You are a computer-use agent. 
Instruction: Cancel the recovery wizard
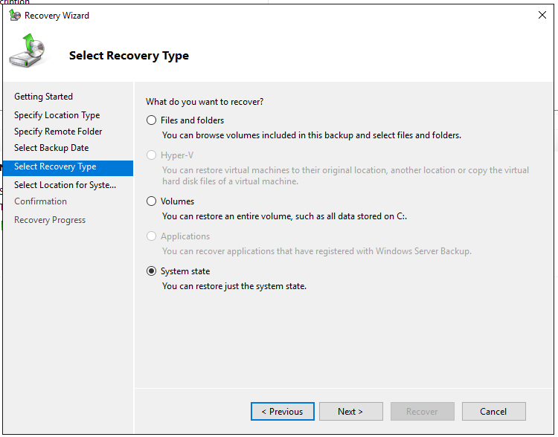pos(493,412)
